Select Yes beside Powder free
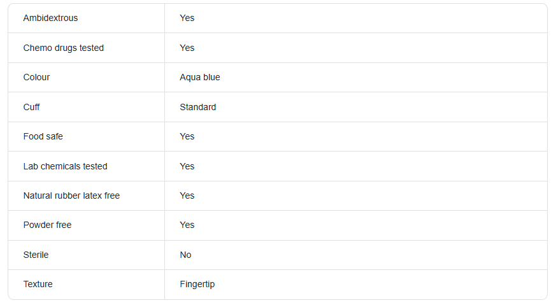Viewport: 551px width, 305px height. tap(187, 225)
